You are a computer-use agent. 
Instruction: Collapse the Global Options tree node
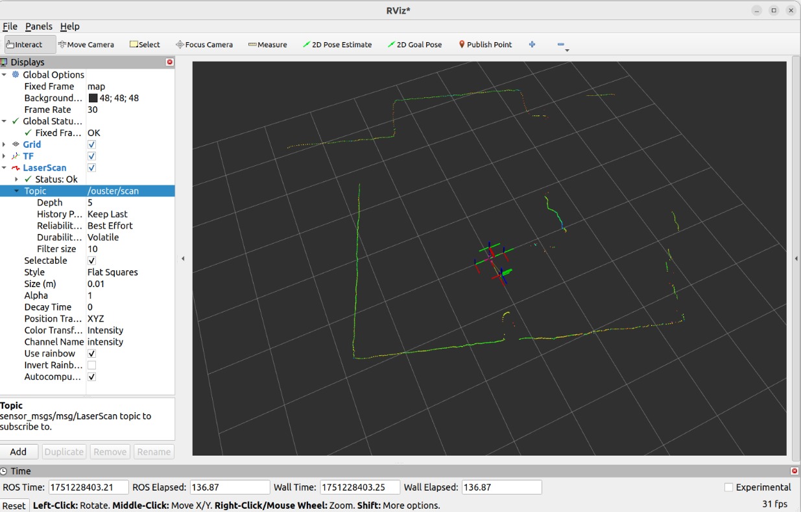5,75
